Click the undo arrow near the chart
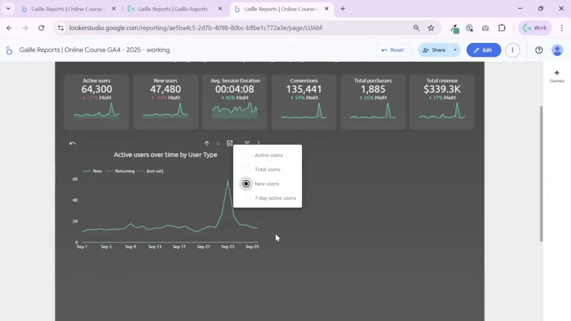 (72, 143)
